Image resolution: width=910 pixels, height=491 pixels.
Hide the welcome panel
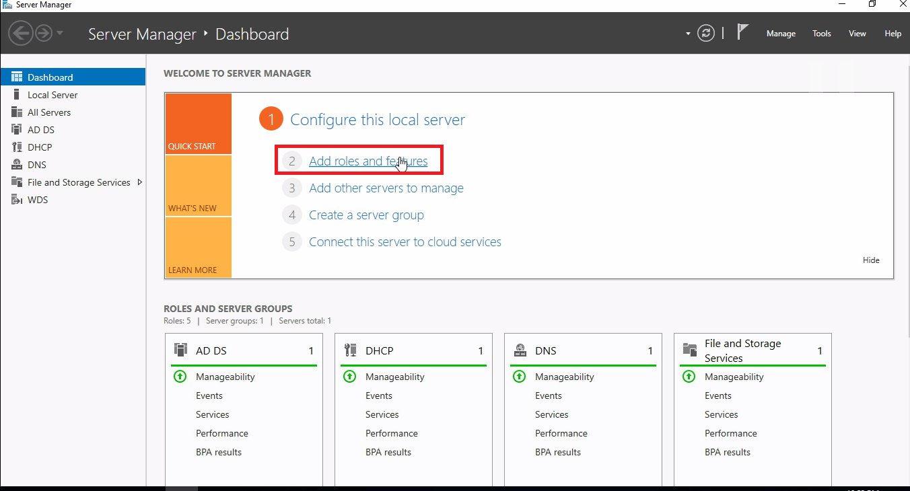(x=871, y=260)
